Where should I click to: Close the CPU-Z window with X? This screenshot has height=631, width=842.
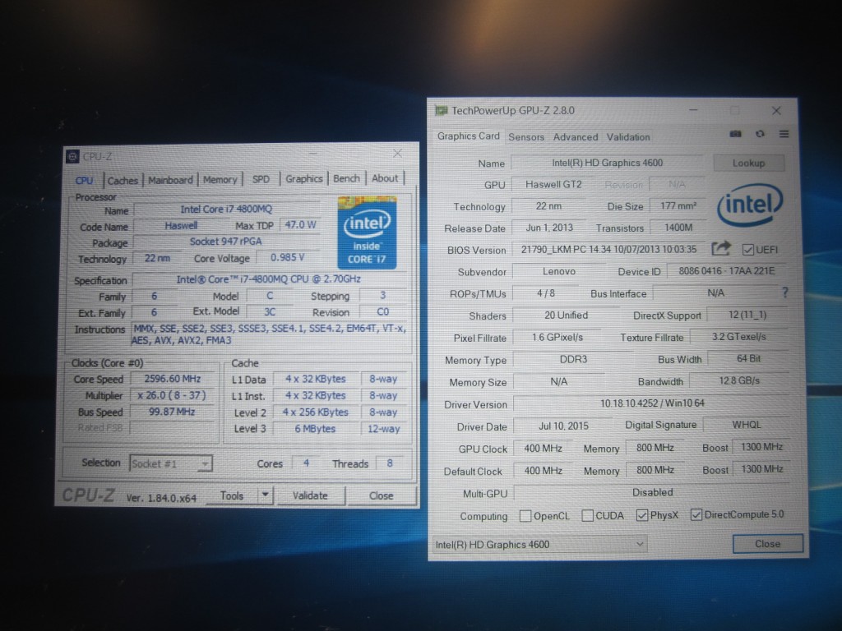click(397, 154)
